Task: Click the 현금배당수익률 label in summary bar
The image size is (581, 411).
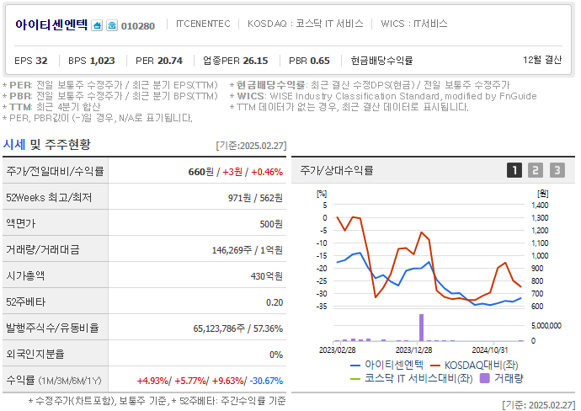Action: (x=381, y=61)
